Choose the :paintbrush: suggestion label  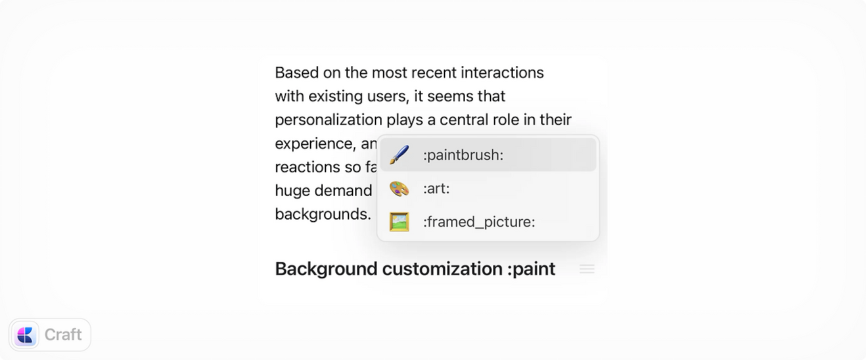pos(463,155)
